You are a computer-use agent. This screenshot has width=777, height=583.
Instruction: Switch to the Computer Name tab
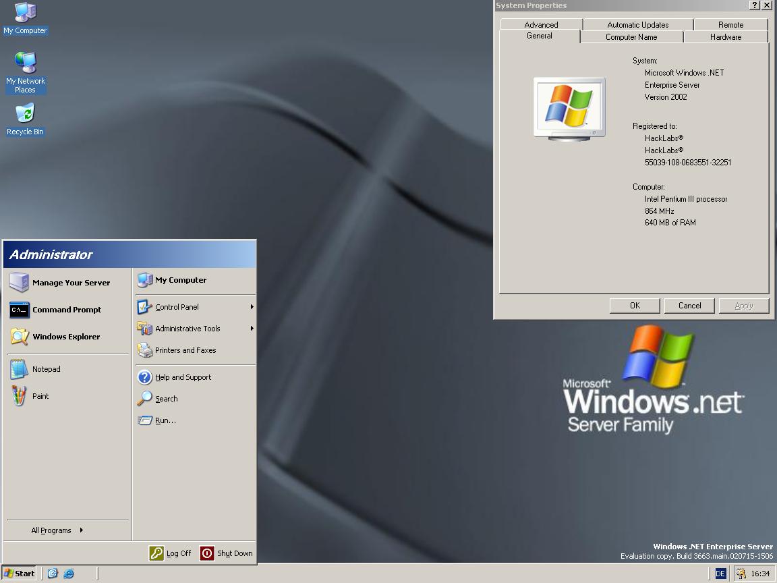[631, 37]
